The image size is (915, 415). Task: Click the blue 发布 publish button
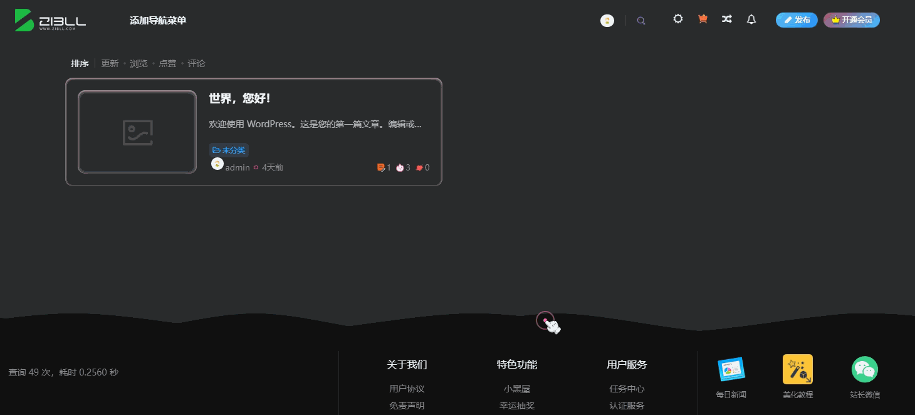tap(797, 20)
